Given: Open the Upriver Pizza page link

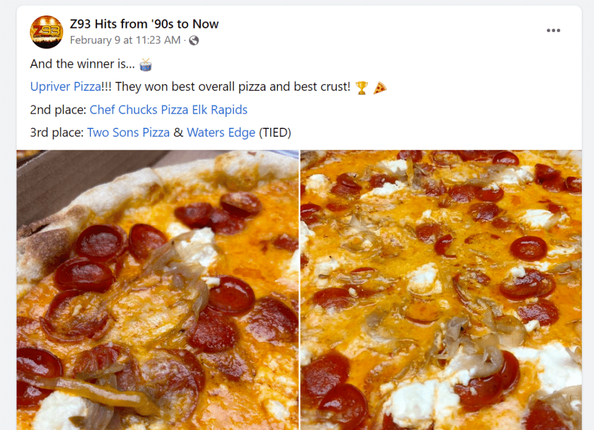Looking at the screenshot, I should pyautogui.click(x=65, y=86).
